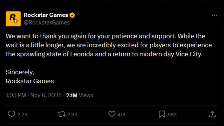Open the Rockstar Games profile avatar
Image resolution: width=224 pixels, height=126 pixels.
tap(13, 19)
